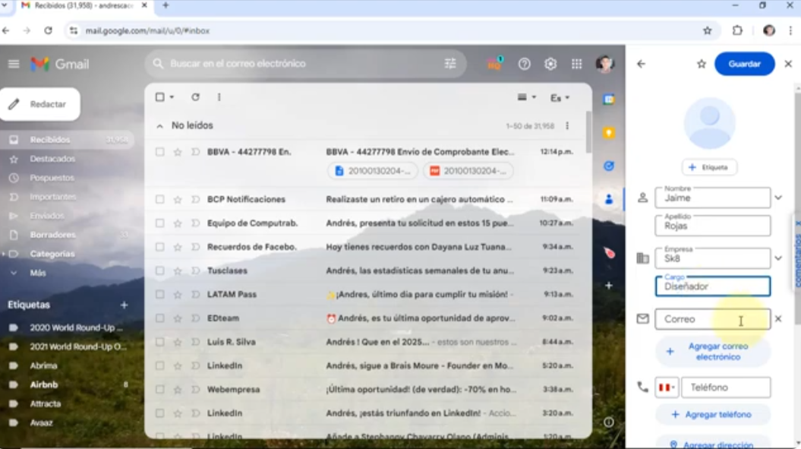Star the BCP Notificaciones email

(177, 200)
